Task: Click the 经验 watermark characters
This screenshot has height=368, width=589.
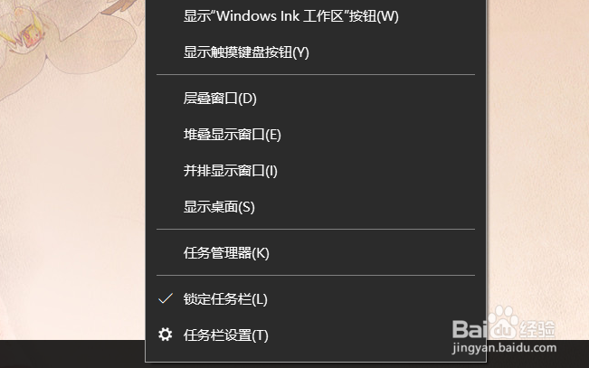Action: [537, 328]
